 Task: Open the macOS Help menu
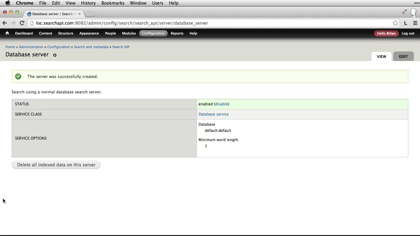click(174, 3)
